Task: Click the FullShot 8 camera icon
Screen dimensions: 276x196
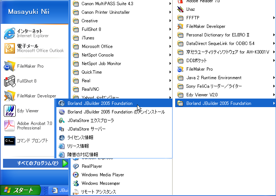Action: pyautogui.click(x=9, y=81)
